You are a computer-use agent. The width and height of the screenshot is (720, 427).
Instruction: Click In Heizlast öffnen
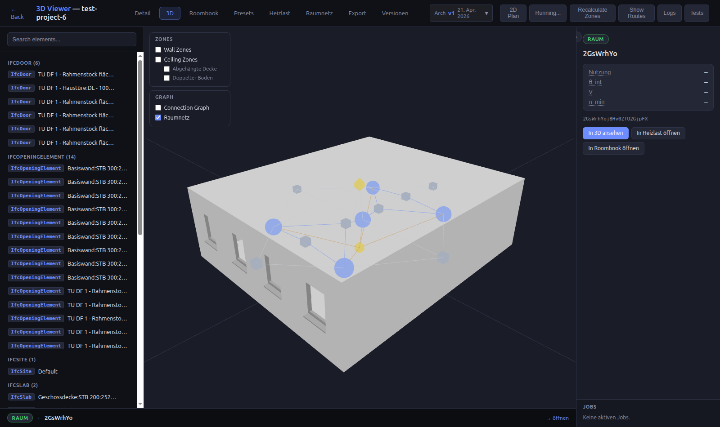(x=658, y=133)
